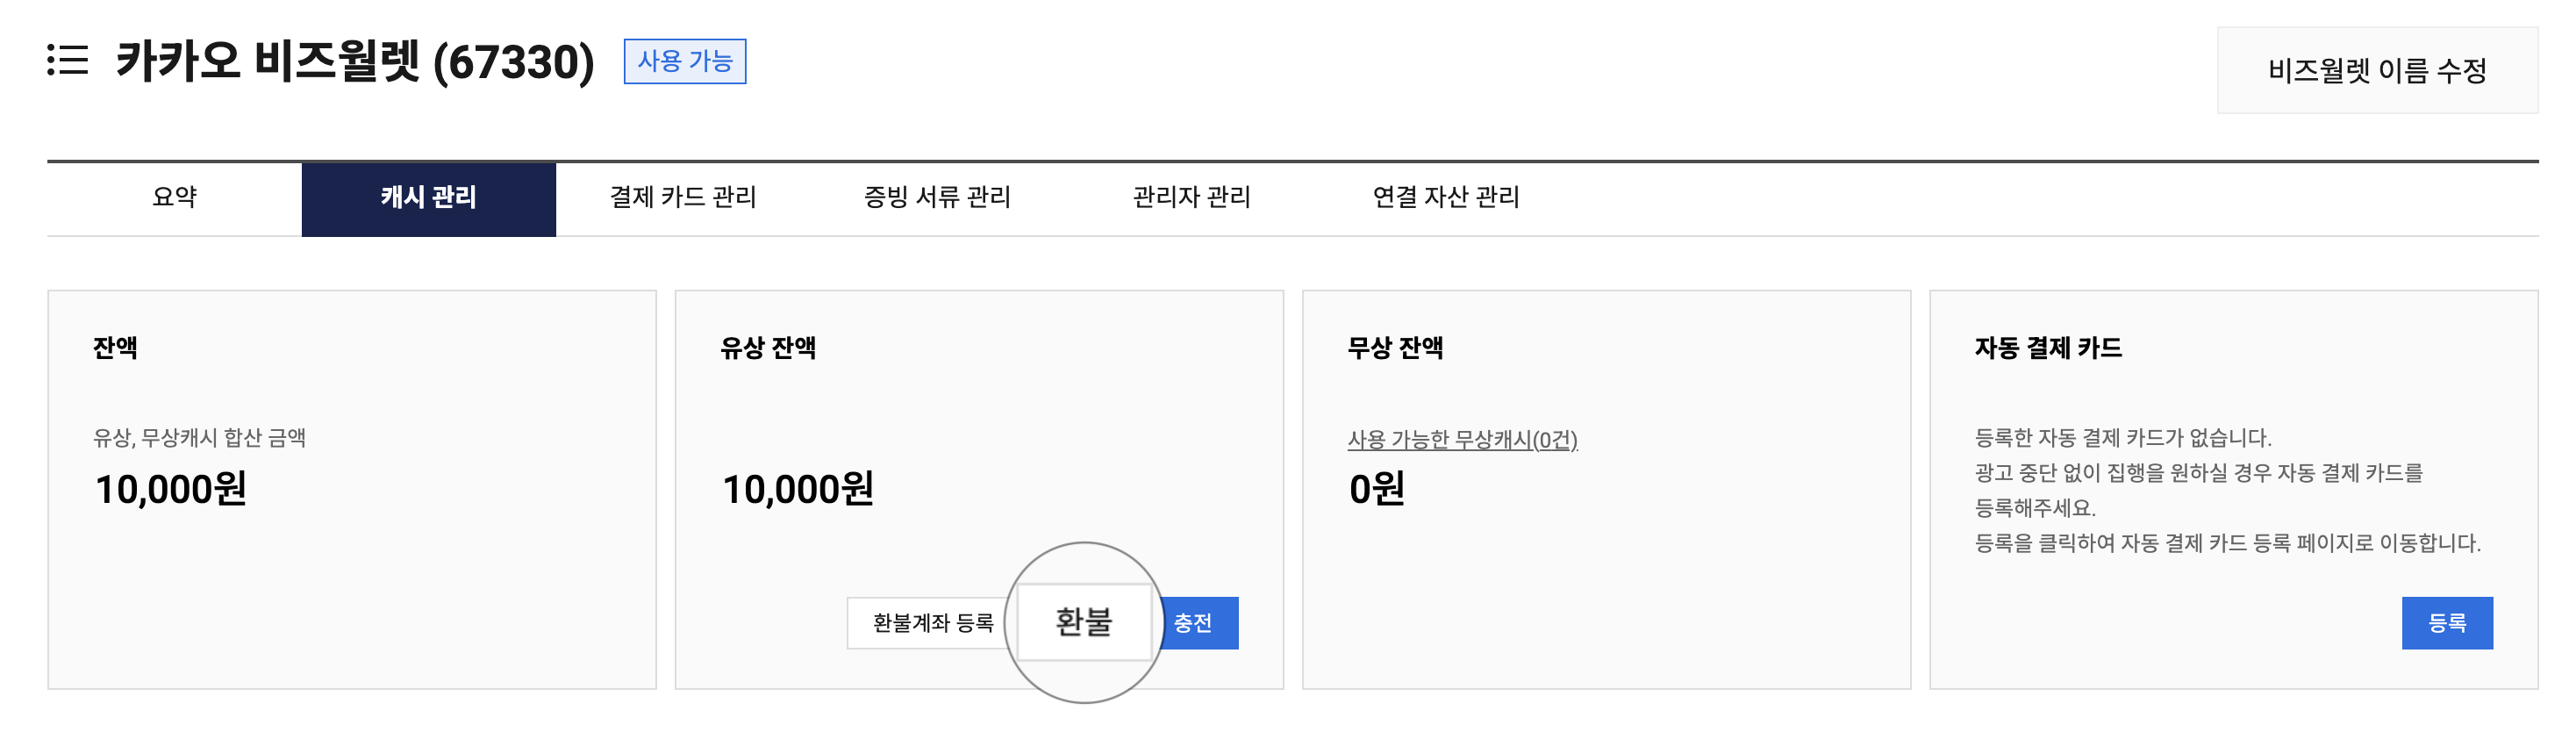Click the 사용 가능 status badge
The height and width of the screenshot is (732, 2576).
coord(685,62)
